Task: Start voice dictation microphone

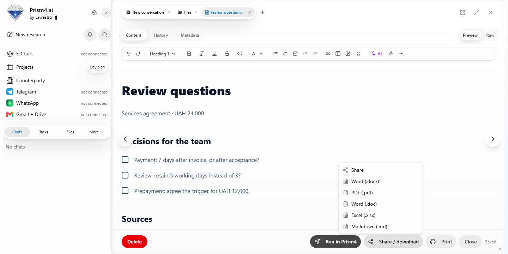Action: coord(391,54)
